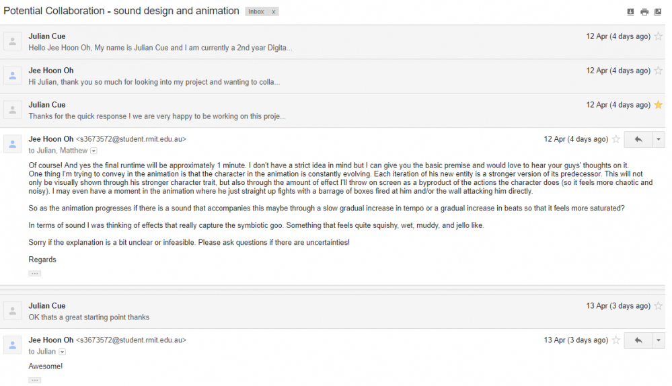Reply to Jee Hoon Oh's 12 Apr message
672x386 pixels.
(x=638, y=139)
